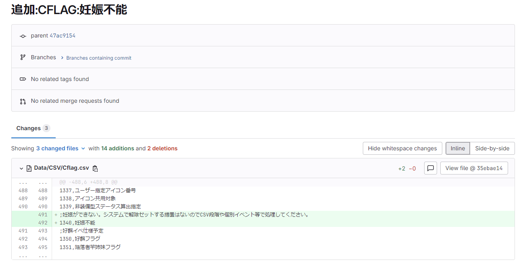
Task: Click the '+2' additions count on Cflag.csv
Action: point(402,168)
